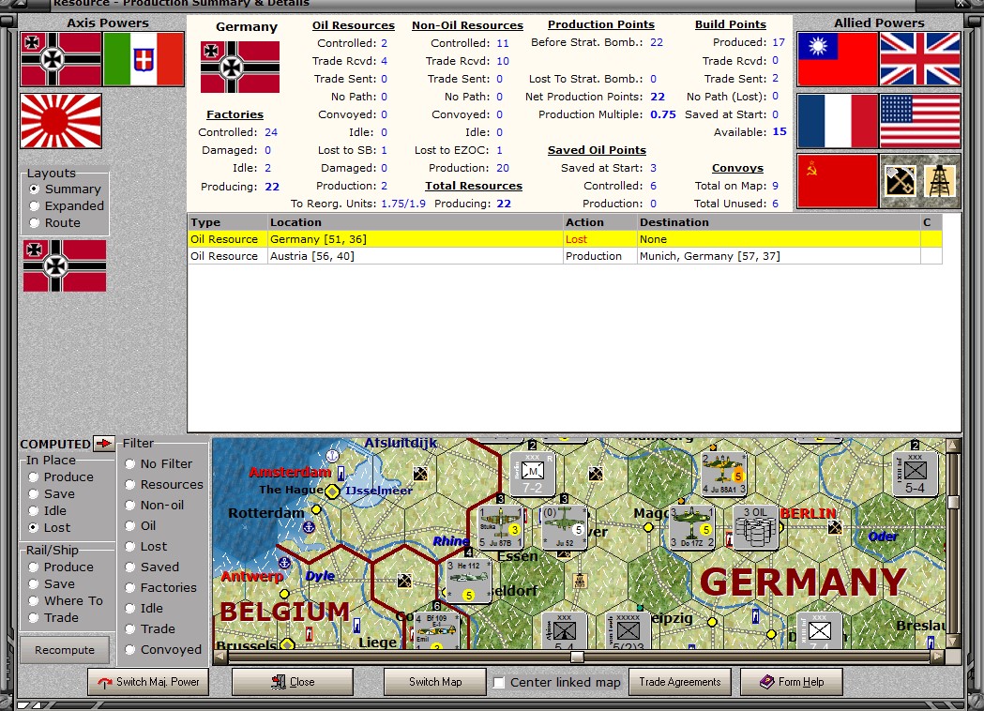The image size is (984, 711).
Task: Select Rail/Ship Trade option
Action: point(53,617)
